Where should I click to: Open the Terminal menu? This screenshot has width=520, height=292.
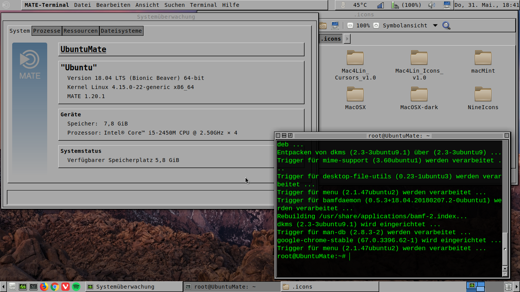point(204,5)
